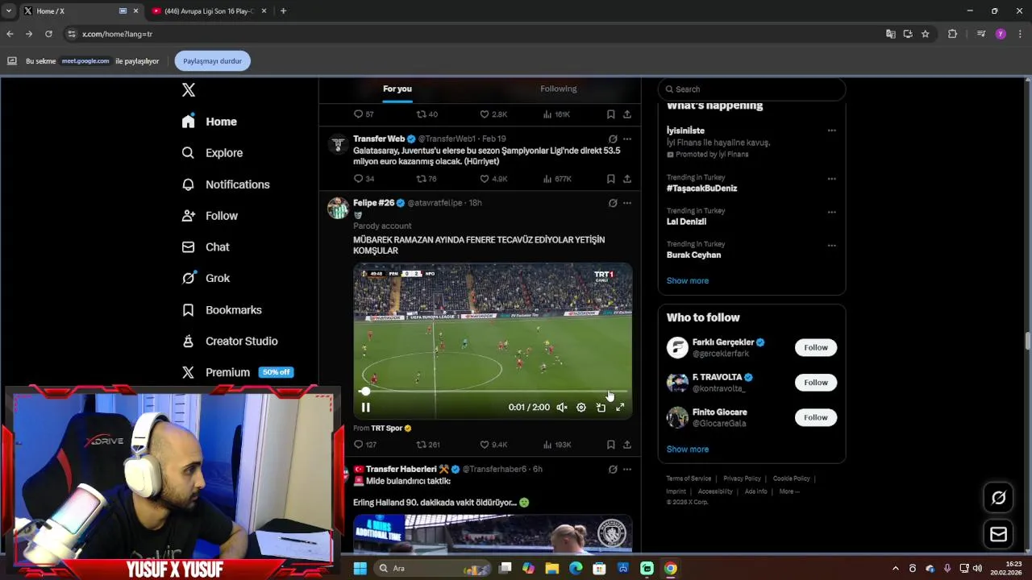Screen dimensions: 1032x580
Task: Open the video settings gear
Action: (x=581, y=408)
